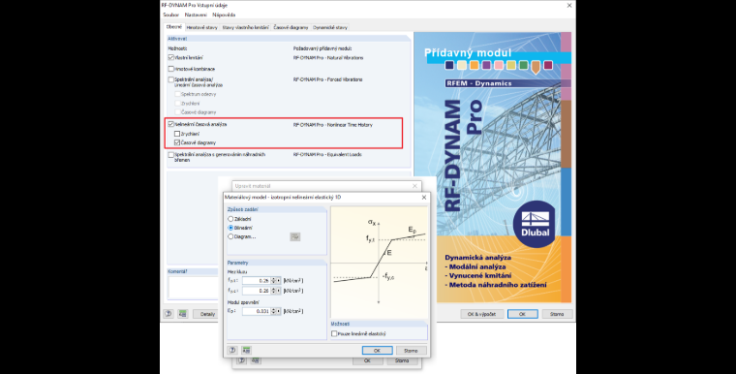
Task: Enable Zrychlení under Nelineární časová analýza
Action: tap(177, 134)
